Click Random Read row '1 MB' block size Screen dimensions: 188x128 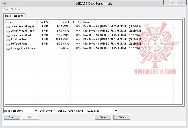[45, 39]
